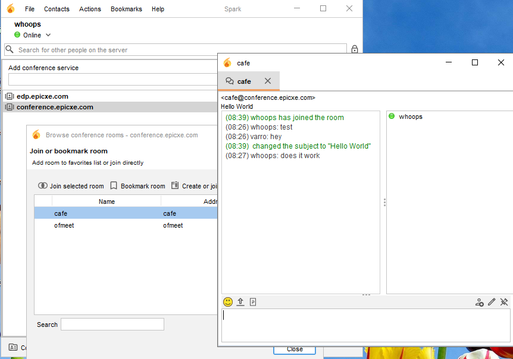Click the Close button of the browse dialog
Screen dimensions: 513x359
coord(295,350)
